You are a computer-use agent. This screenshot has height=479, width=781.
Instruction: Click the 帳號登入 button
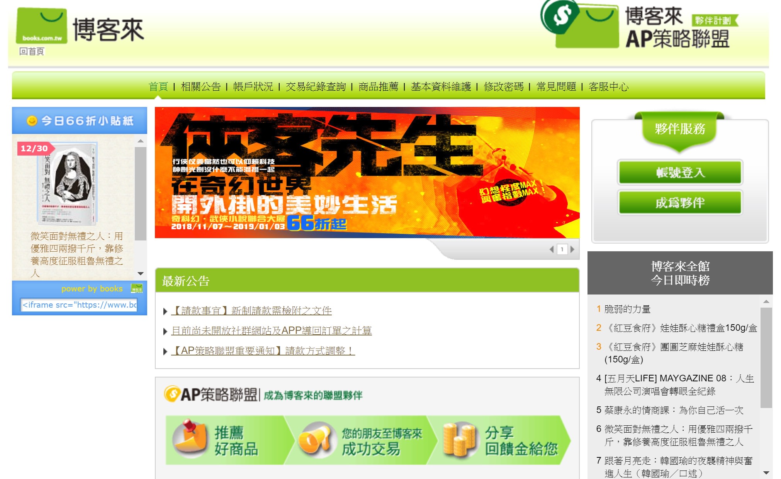pyautogui.click(x=680, y=173)
